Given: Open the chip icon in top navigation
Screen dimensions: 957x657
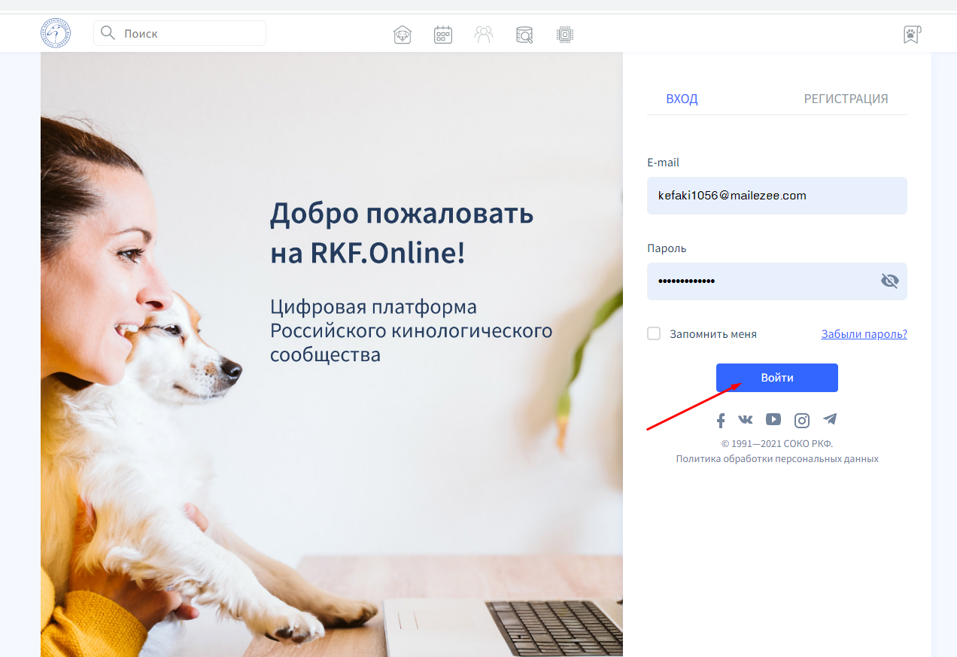Looking at the screenshot, I should tap(565, 35).
